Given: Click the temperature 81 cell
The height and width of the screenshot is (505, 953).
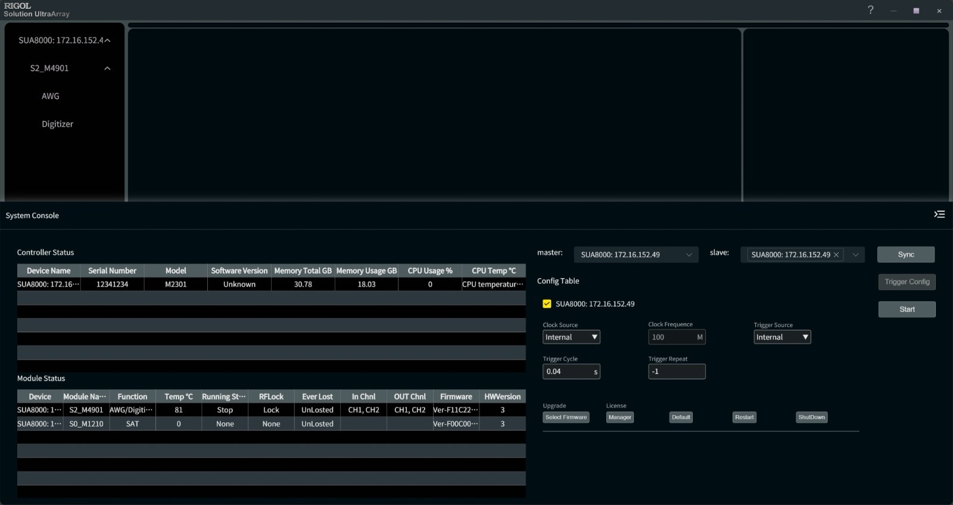Looking at the screenshot, I should pos(179,410).
